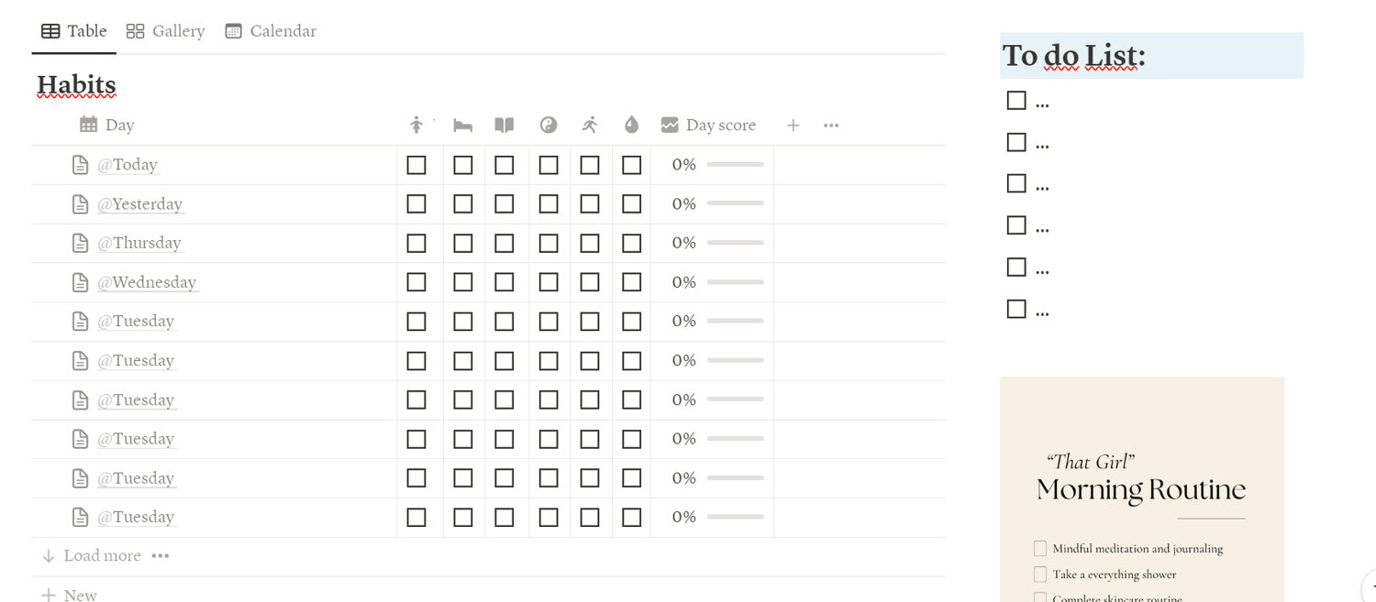Click the standing person column header
Screen dimensions: 1376x602
(x=416, y=126)
